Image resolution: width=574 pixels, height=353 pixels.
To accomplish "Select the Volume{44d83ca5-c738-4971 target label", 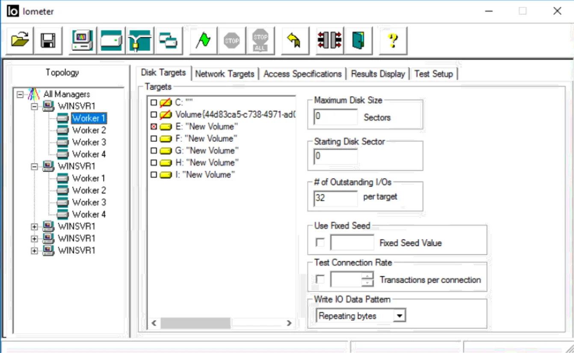I will pyautogui.click(x=235, y=115).
